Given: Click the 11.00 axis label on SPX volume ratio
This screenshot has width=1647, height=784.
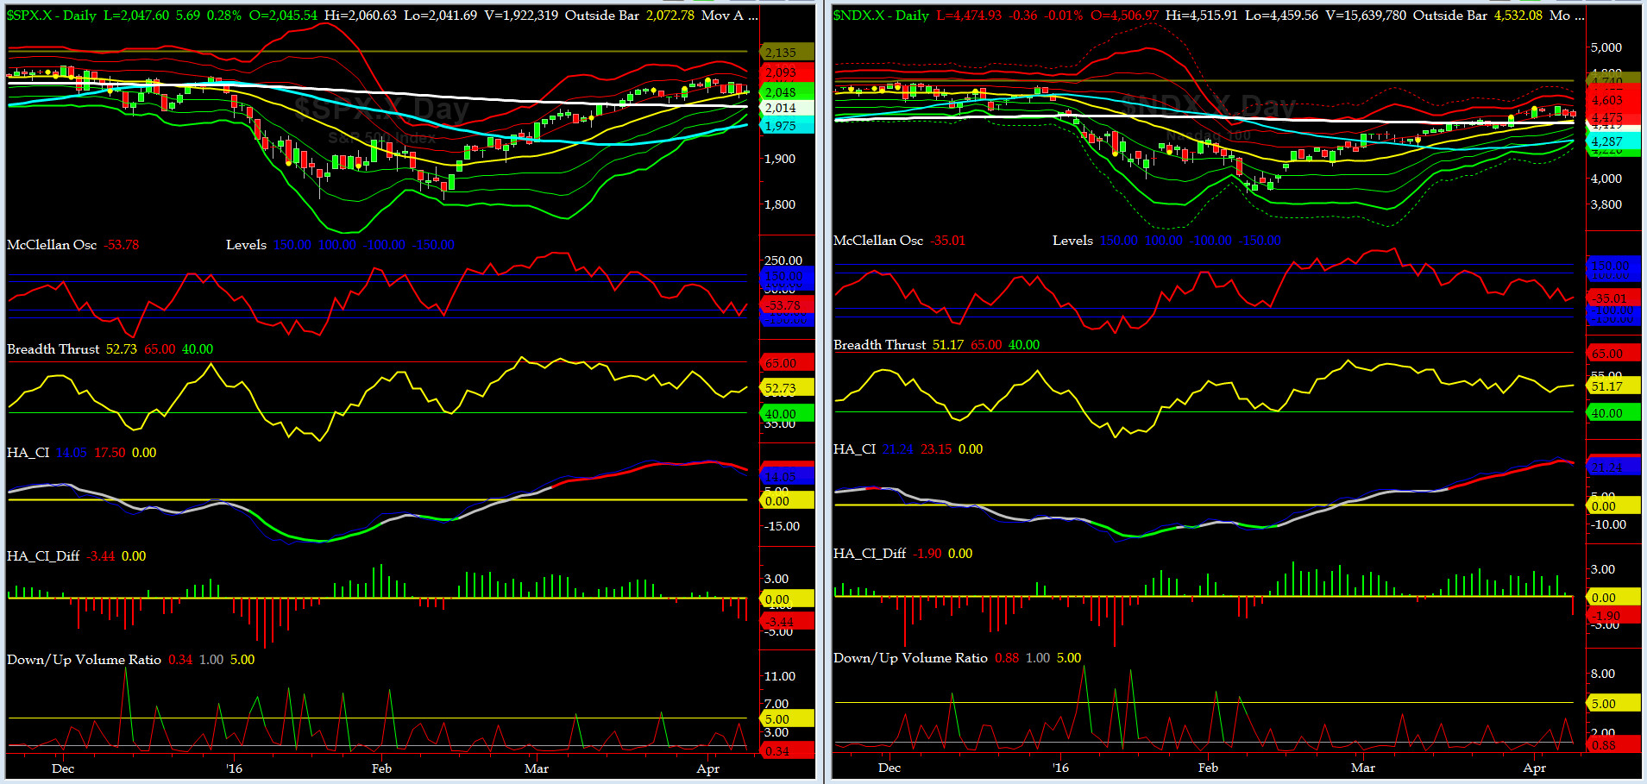Looking at the screenshot, I should [x=780, y=676].
